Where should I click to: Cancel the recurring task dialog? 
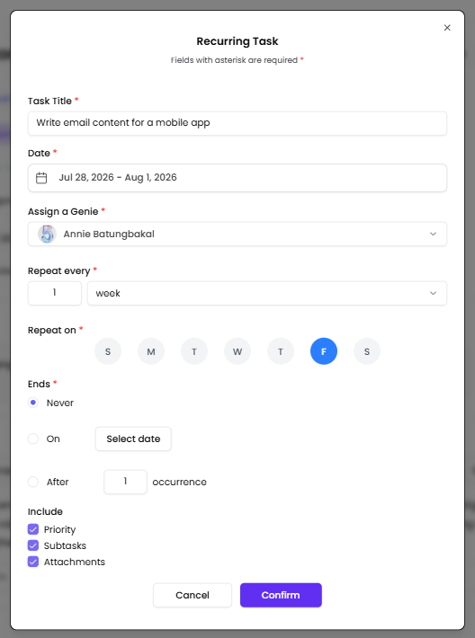point(193,595)
